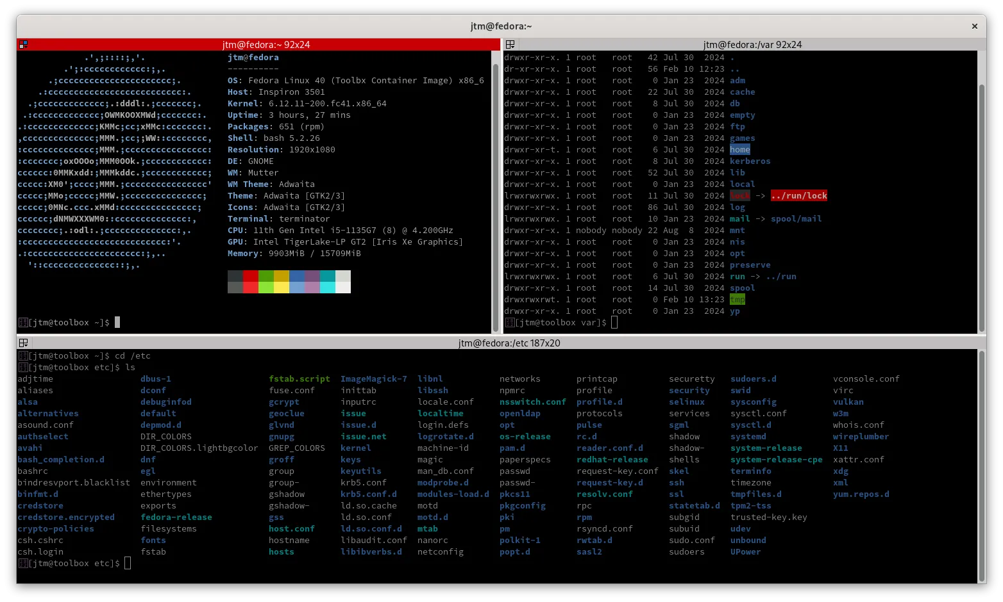Click the scrollbar of the /etc terminal pane
This screenshot has height=602, width=1003.
click(x=981, y=468)
